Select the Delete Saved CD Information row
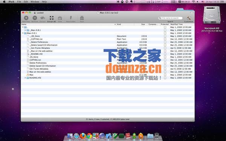226x141 pixels. (x=107, y=66)
